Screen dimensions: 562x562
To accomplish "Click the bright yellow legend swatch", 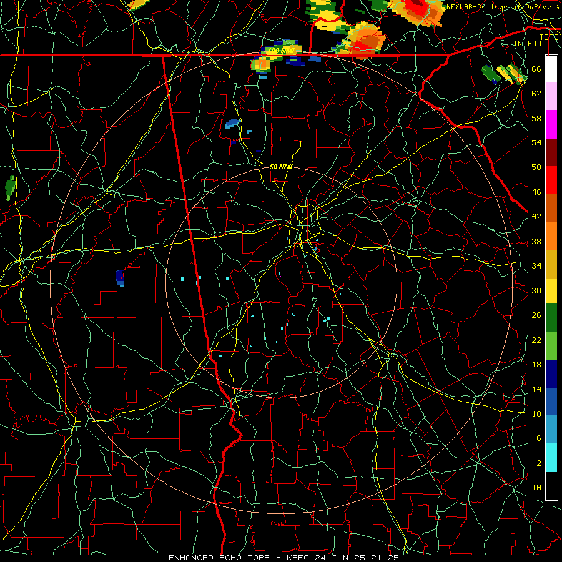I will [551, 290].
